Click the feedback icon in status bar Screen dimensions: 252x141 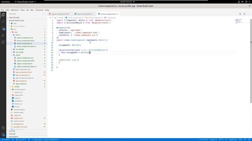click(245, 139)
